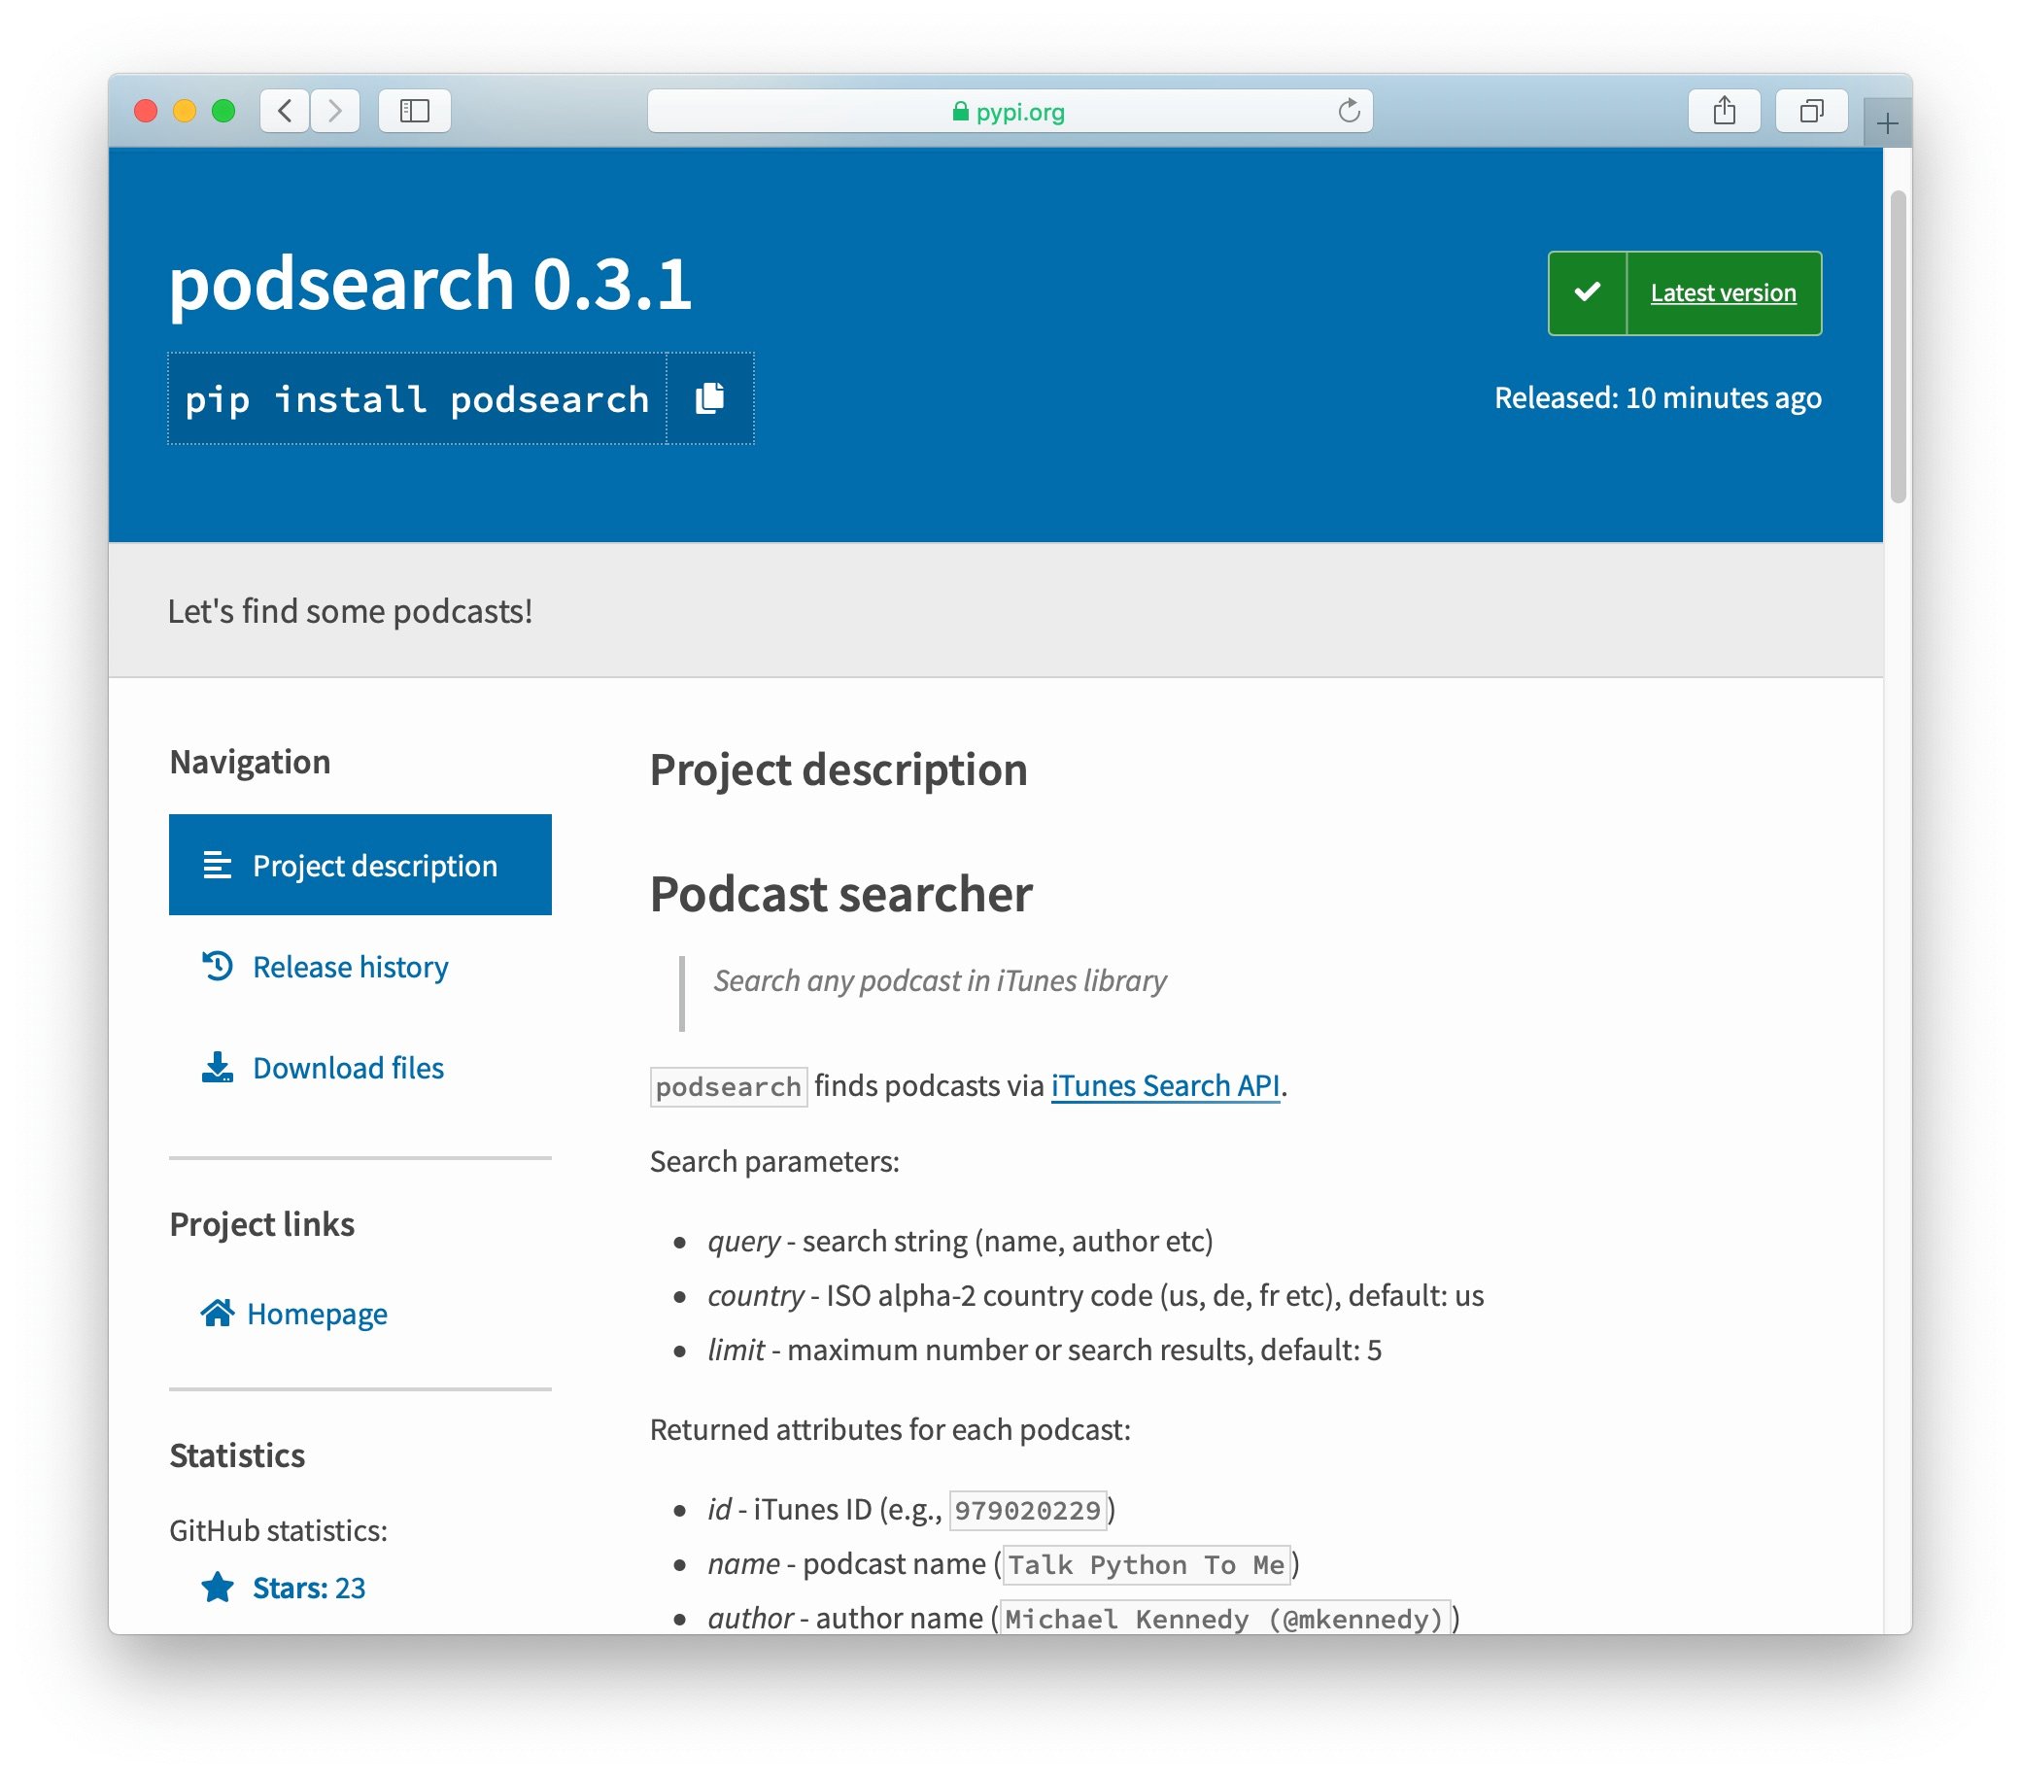Open the iTunes Search API link
Viewport: 2021px width, 1778px height.
(x=1165, y=1086)
